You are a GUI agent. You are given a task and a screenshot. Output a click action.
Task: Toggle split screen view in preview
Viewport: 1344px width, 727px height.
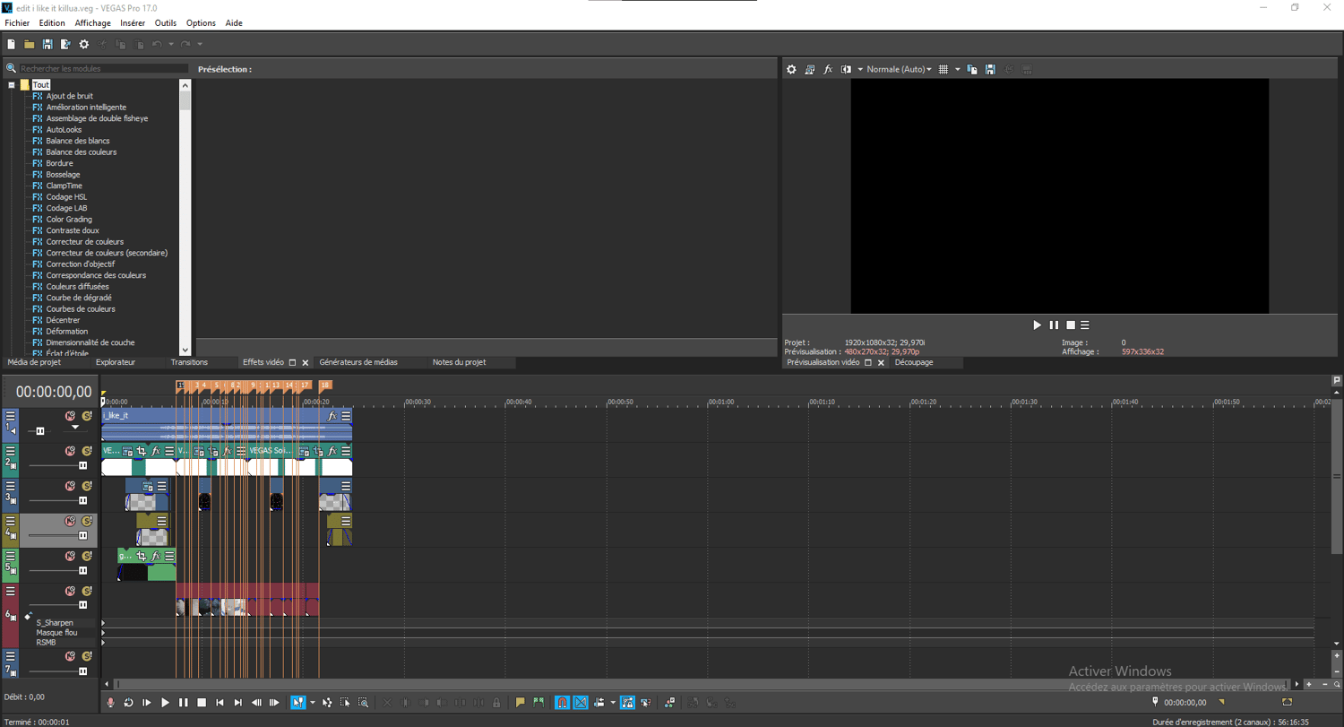(846, 69)
